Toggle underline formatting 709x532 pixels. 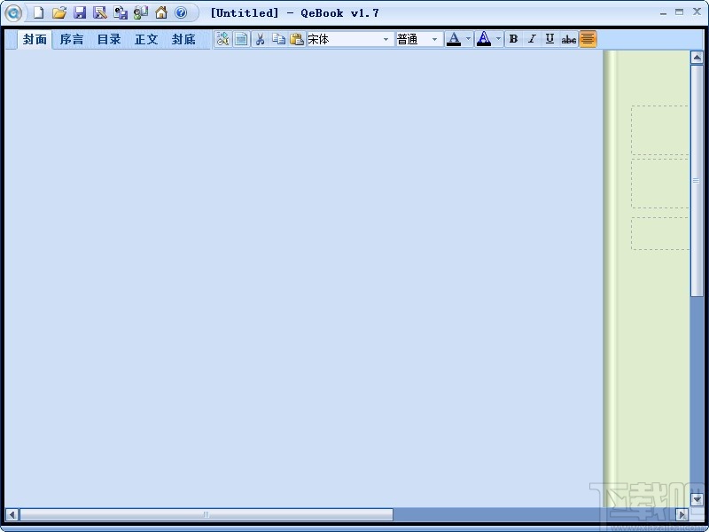(x=550, y=38)
